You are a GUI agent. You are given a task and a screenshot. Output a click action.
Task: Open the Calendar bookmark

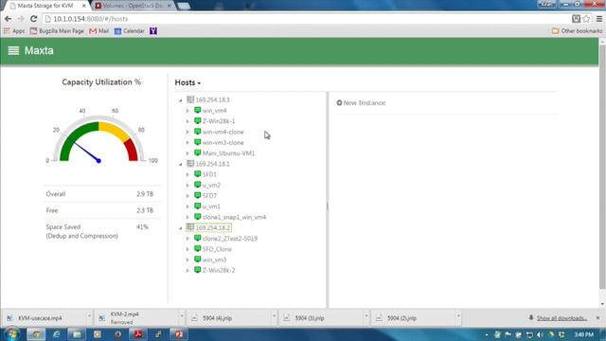[x=130, y=31]
